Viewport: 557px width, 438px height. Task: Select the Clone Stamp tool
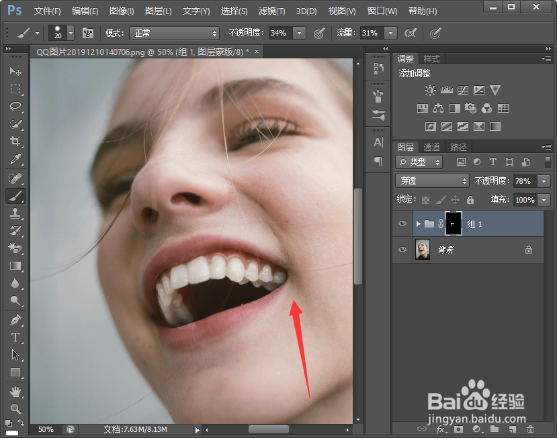pos(15,213)
